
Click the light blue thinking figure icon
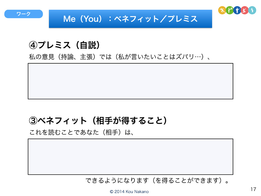pos(252,10)
